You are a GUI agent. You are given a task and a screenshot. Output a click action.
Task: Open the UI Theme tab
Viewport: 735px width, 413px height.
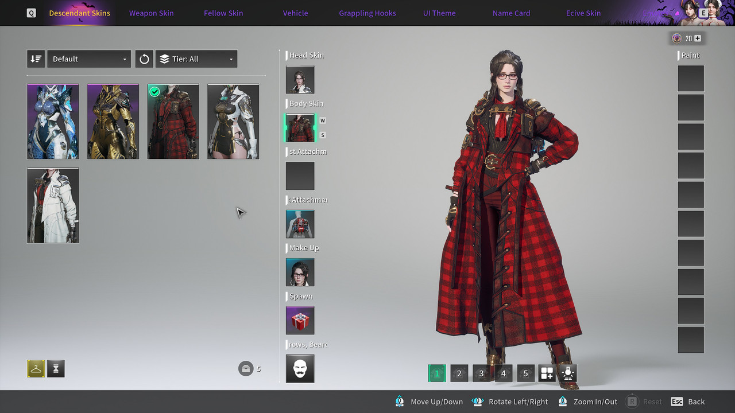(x=439, y=13)
